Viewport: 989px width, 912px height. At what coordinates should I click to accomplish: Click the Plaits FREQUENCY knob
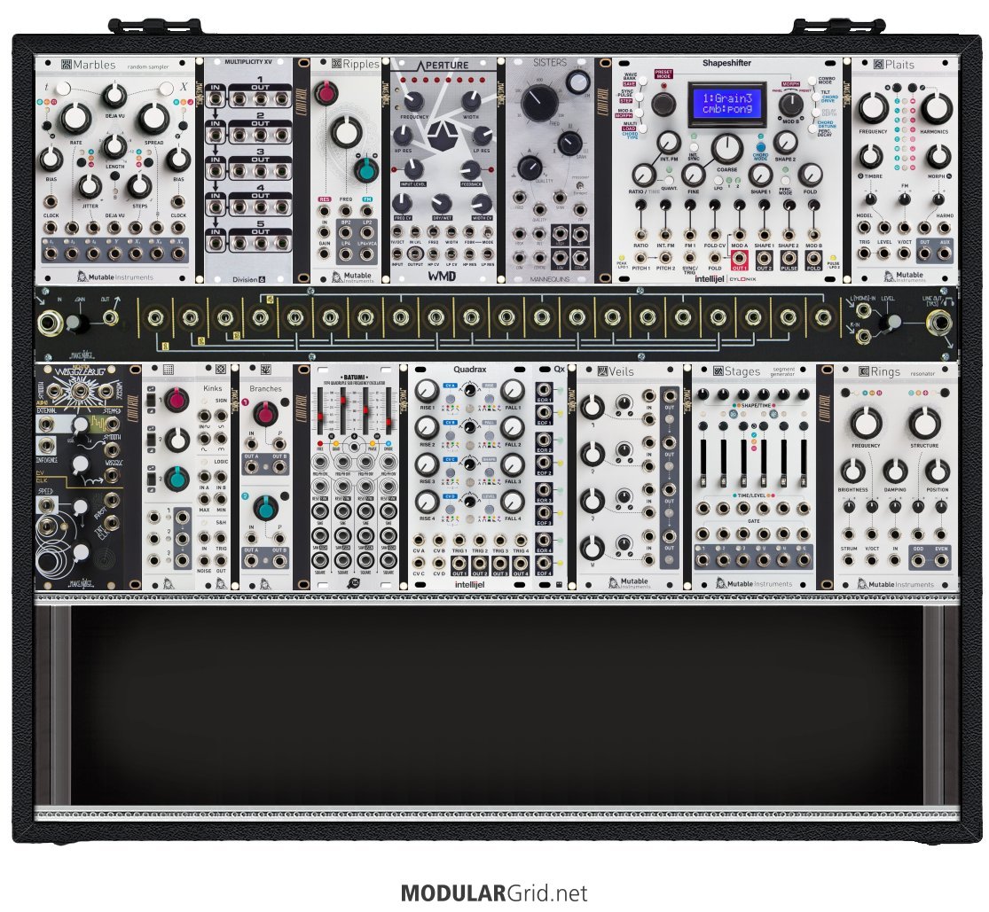point(873,108)
